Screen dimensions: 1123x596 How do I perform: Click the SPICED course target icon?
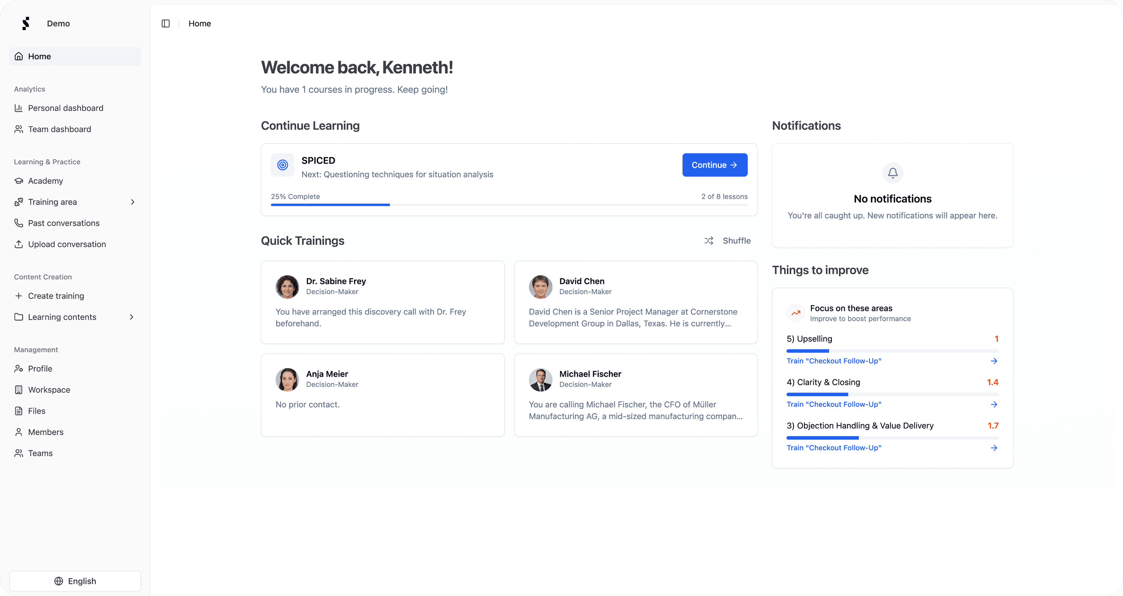(x=282, y=165)
